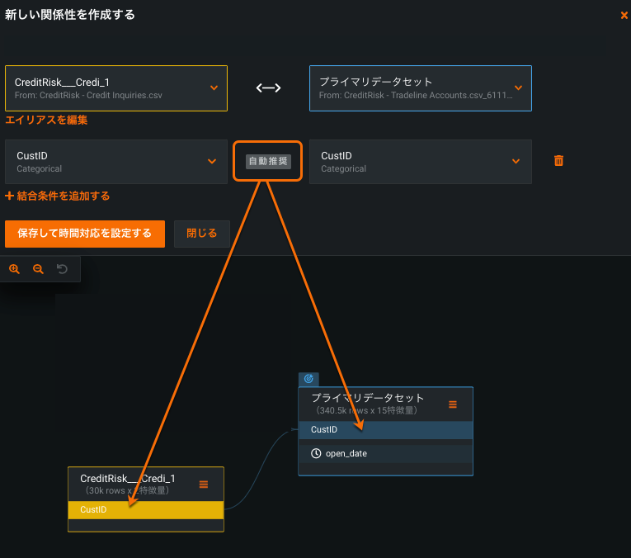The height and width of the screenshot is (558, 631).
Task: Click the zoom in magnifier icon
Action: 14,269
